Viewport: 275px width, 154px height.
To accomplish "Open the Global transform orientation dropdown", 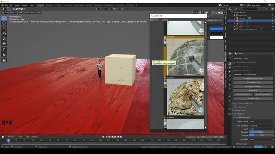I will [x=101, y=9].
